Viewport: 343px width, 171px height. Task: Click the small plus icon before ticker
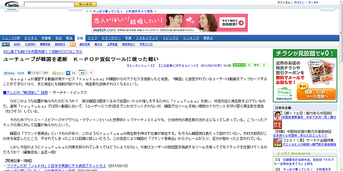click(87, 11)
